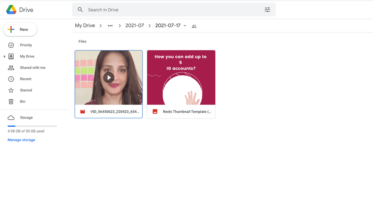The width and height of the screenshot is (373, 214).
Task: Click the storage usage bar
Action: (32, 126)
